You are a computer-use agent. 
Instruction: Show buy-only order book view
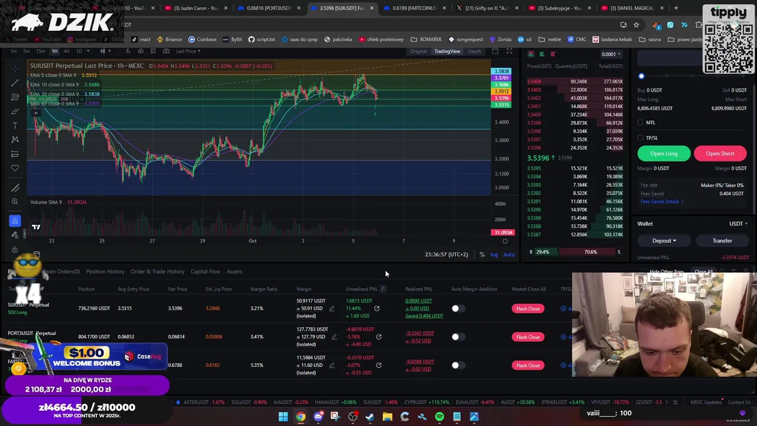542,54
